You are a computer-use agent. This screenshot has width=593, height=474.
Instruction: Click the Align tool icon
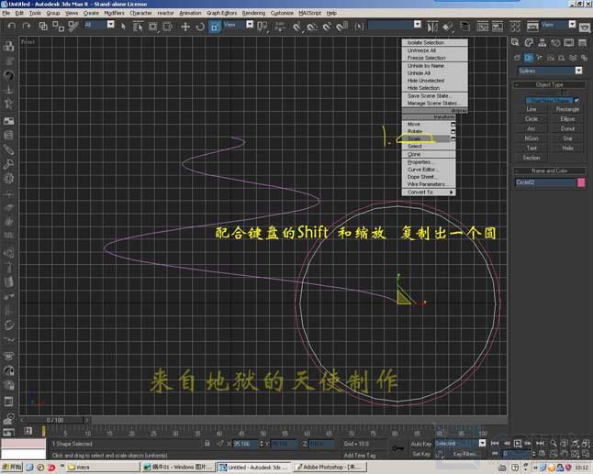tap(447, 27)
